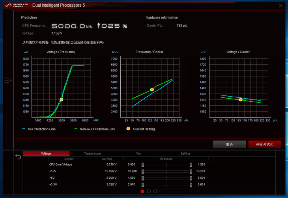Click the +12V sensor row label

53,171
